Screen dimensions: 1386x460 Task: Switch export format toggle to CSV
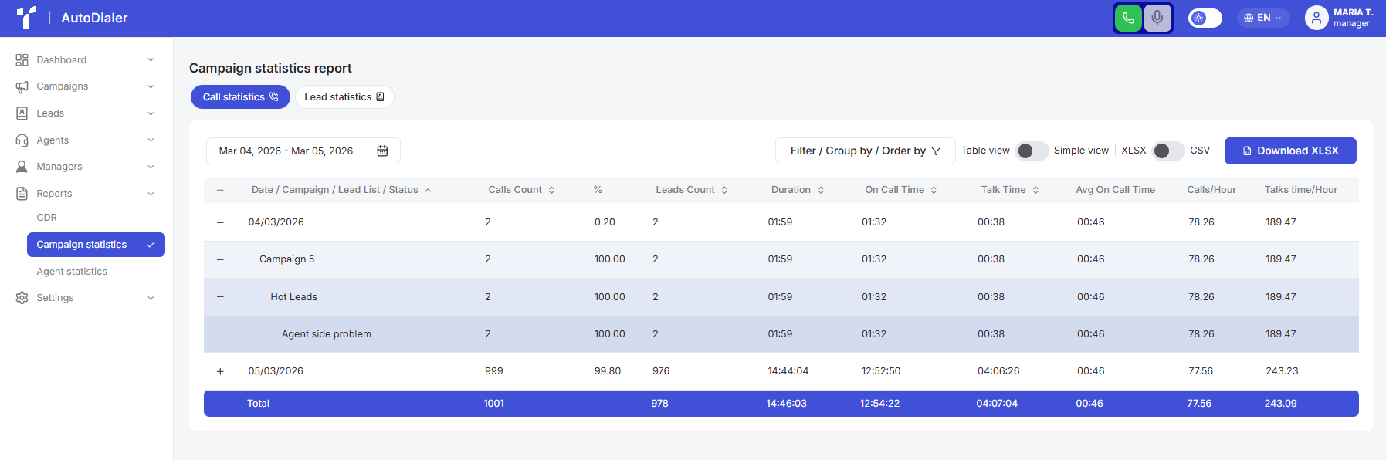1167,151
